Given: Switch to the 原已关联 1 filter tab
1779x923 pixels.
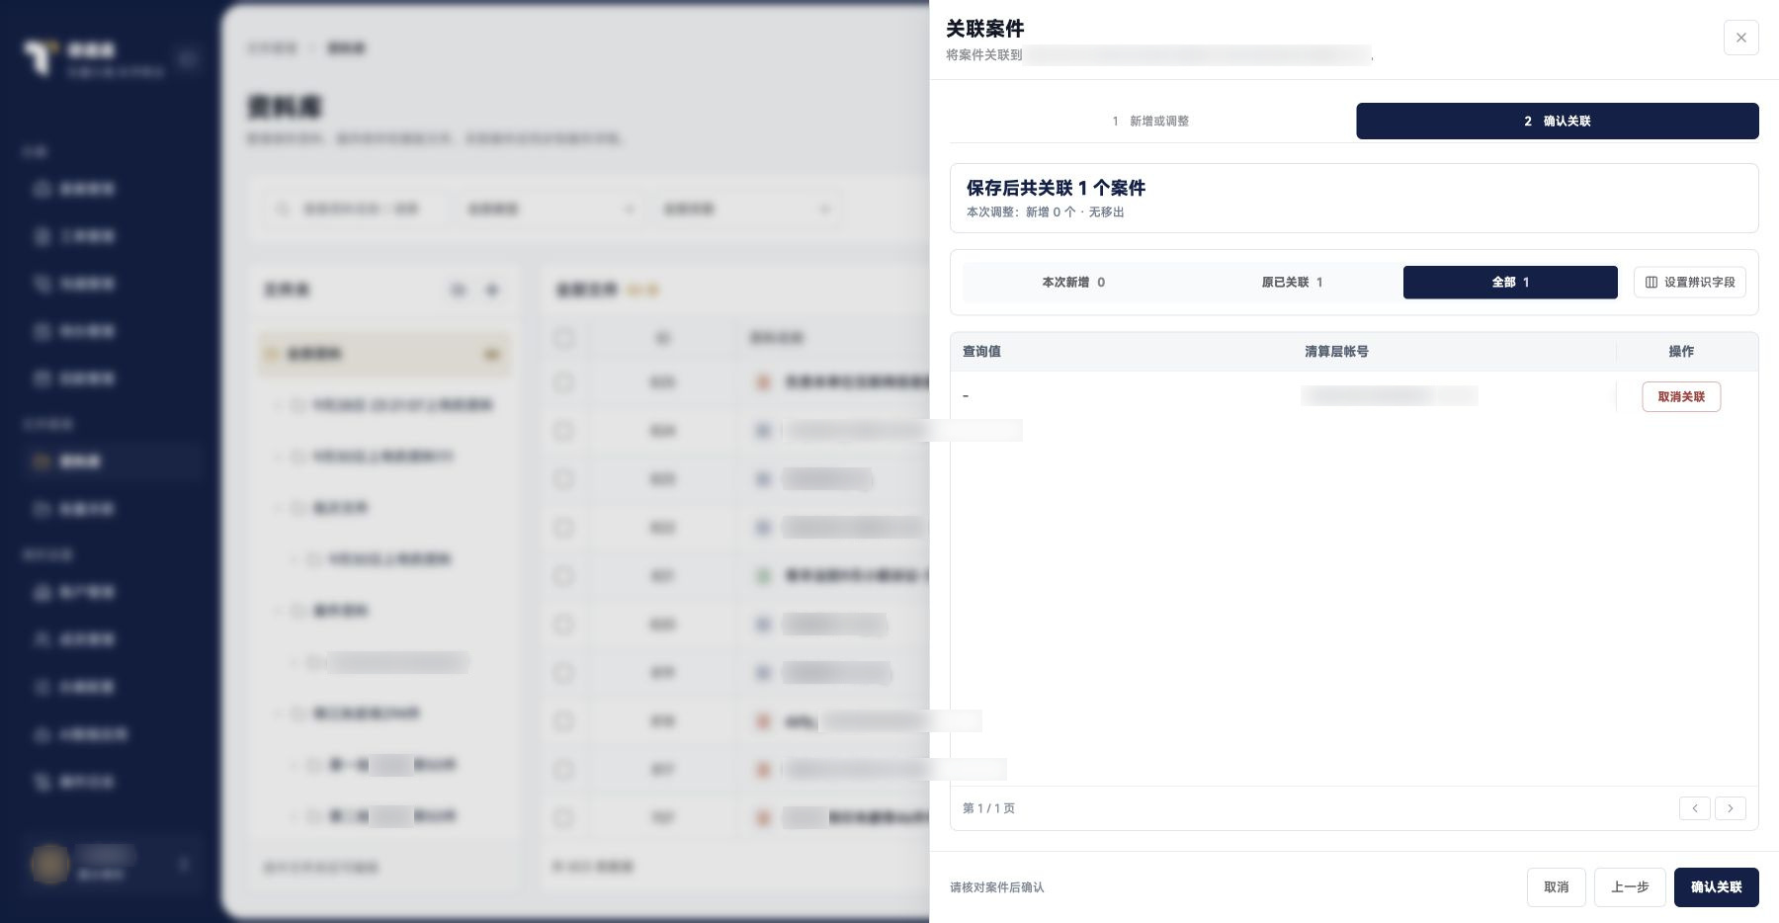Looking at the screenshot, I should click(1292, 282).
